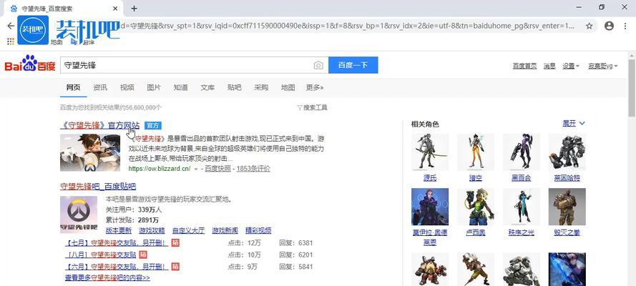Open the 【六月】守望先锋交友贴 post
This screenshot has height=286, width=636.
click(117, 267)
